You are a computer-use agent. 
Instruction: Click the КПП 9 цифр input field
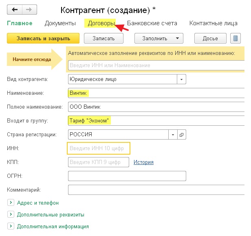(99, 162)
